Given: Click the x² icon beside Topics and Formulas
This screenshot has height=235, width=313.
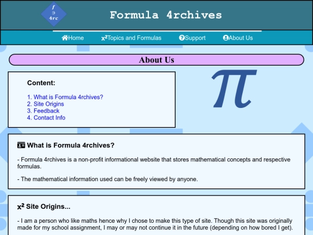Looking at the screenshot, I should [104, 38].
